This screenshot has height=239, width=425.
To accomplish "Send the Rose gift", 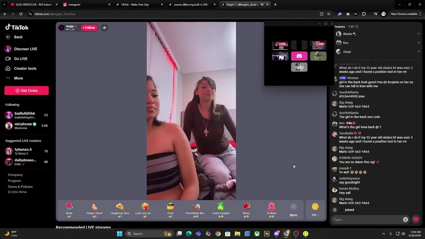I will [69, 210].
